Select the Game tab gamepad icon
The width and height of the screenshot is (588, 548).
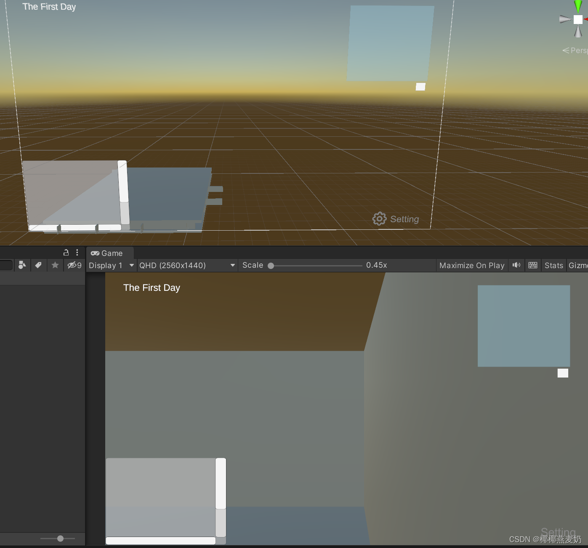(96, 253)
